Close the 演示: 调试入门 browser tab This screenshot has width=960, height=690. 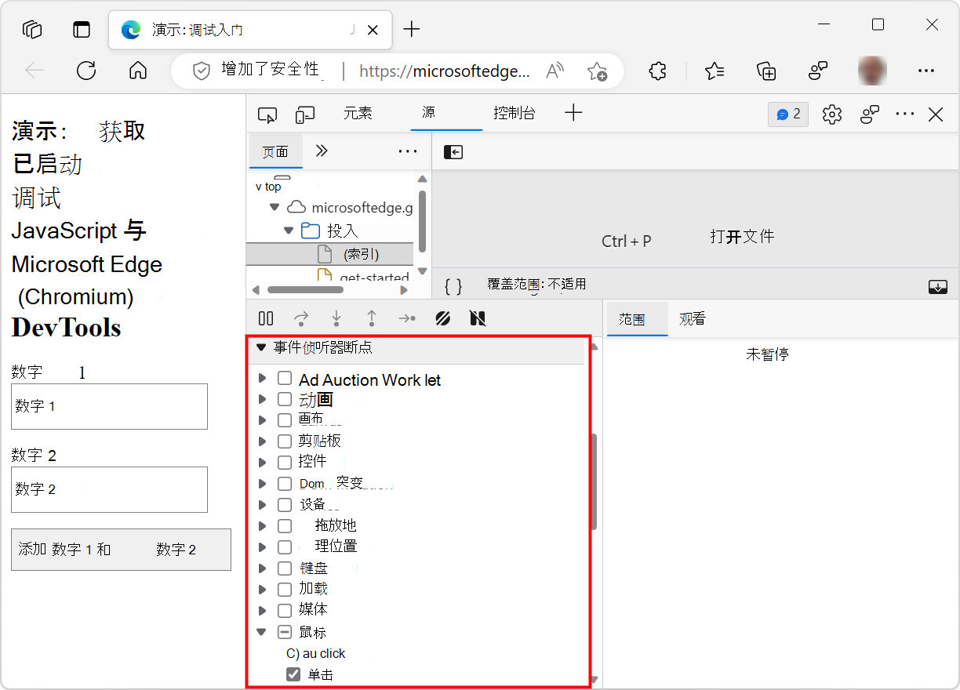(373, 30)
